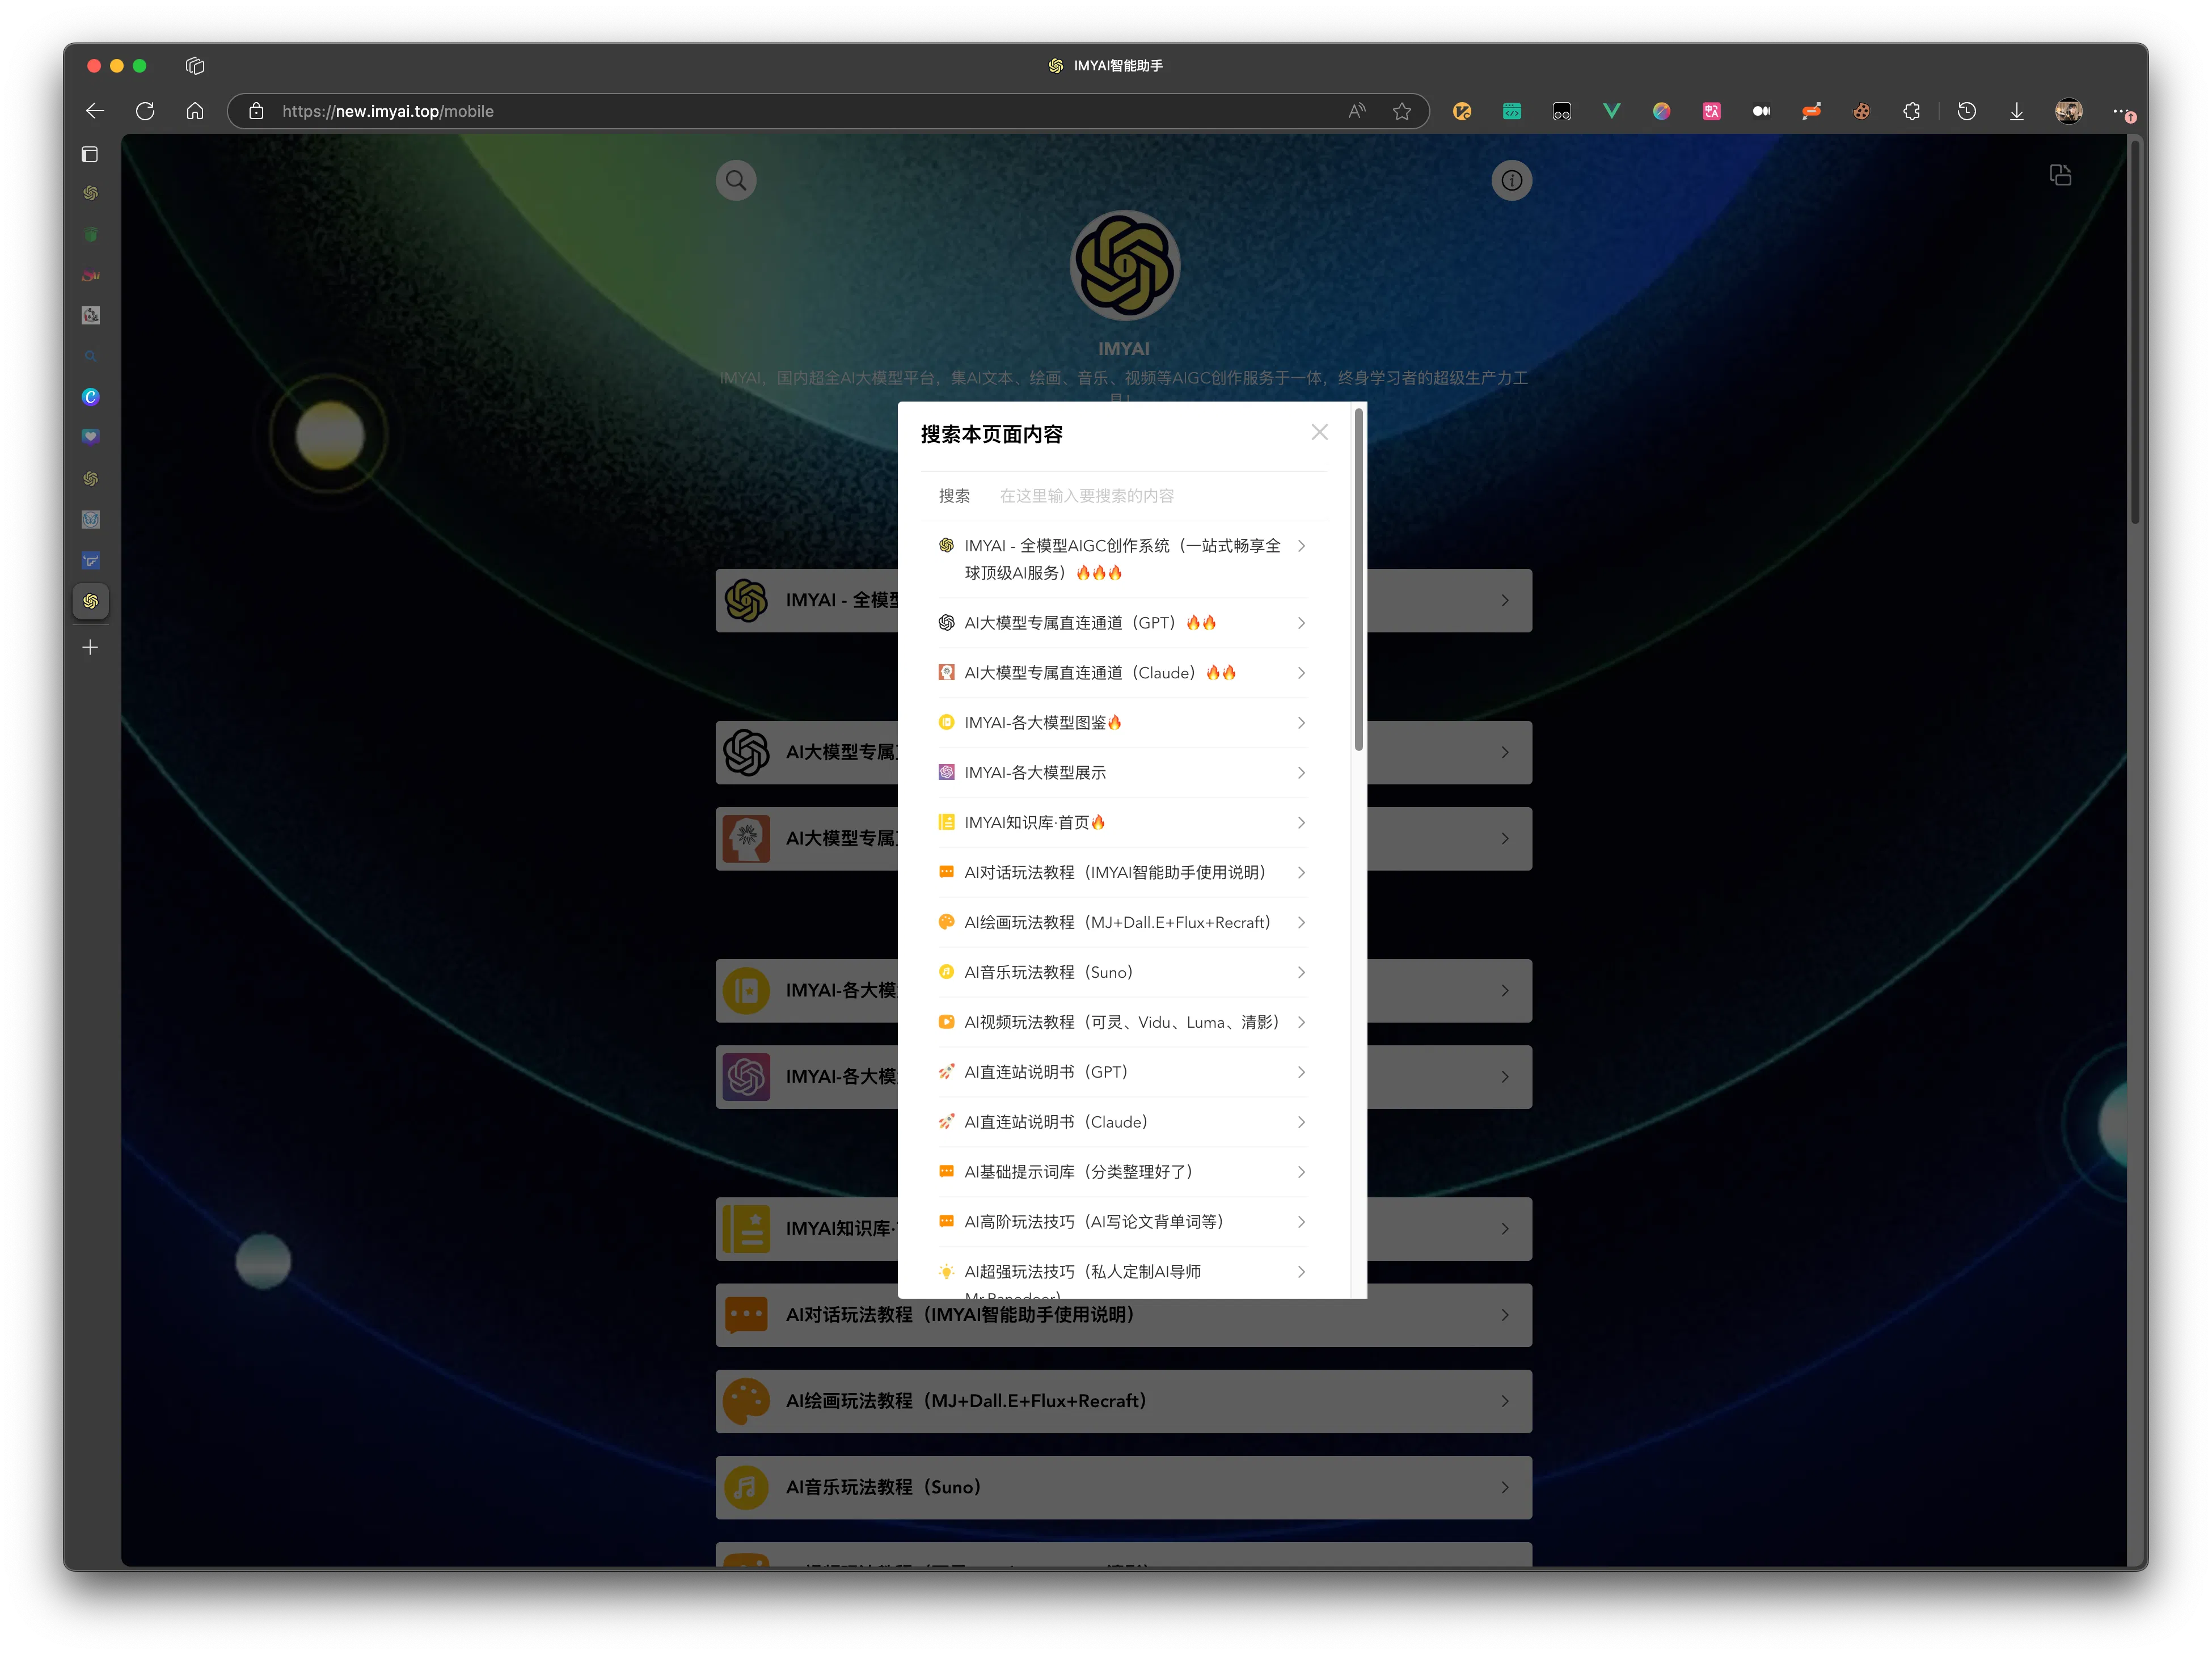Click purple icon on background IMYAI-各大模 card

[x=746, y=1077]
